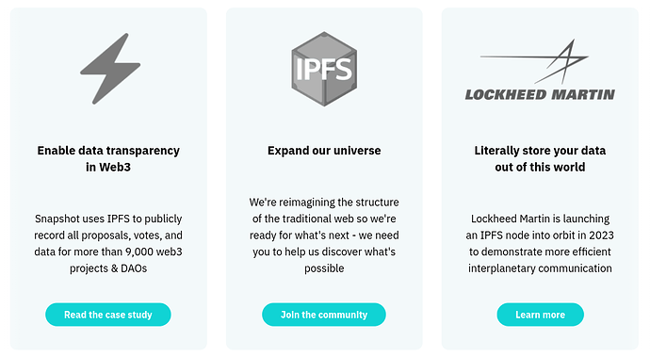Image resolution: width=650 pixels, height=357 pixels.
Task: Click the "Read the case study" button
Action: coord(108,315)
